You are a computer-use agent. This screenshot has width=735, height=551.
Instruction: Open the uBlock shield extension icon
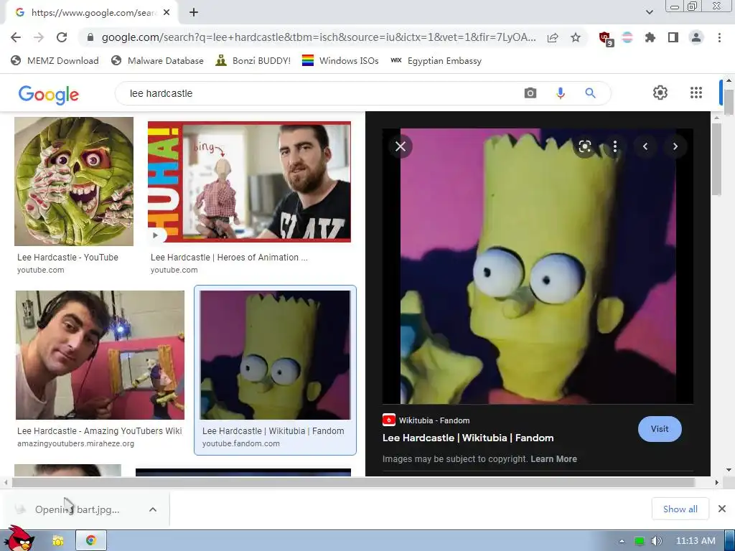click(606, 39)
